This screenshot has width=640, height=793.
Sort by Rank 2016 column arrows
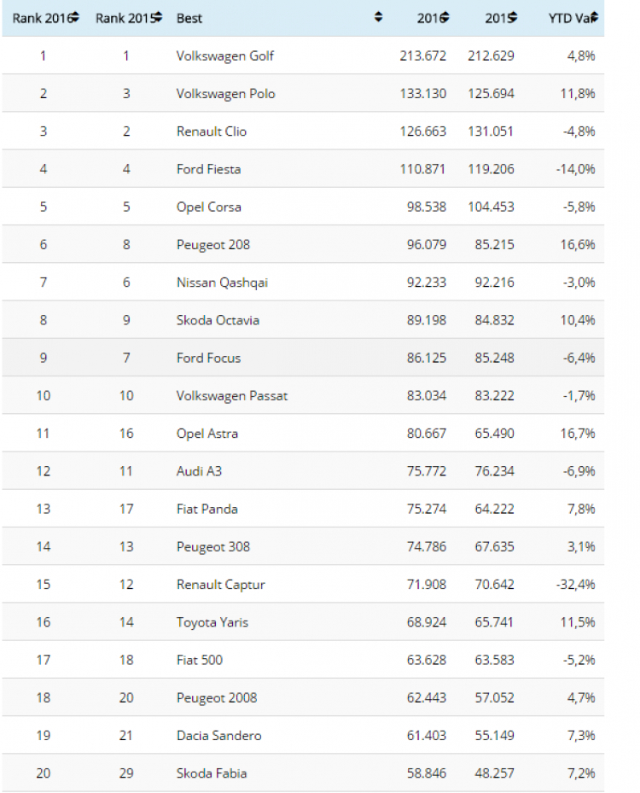(75, 18)
